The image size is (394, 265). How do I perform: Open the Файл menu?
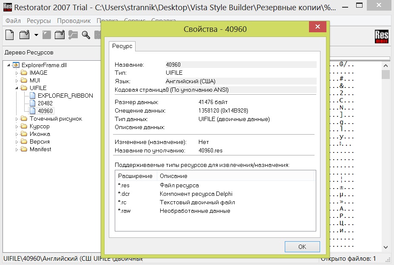pyautogui.click(x=13, y=21)
